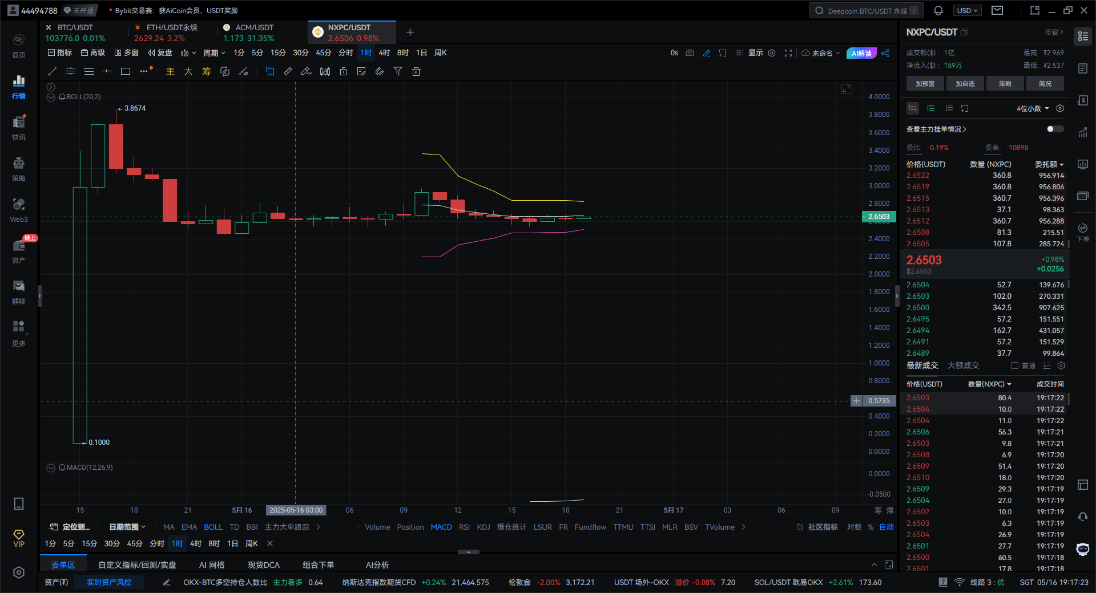Select the horizontal ray line tool

(x=107, y=71)
